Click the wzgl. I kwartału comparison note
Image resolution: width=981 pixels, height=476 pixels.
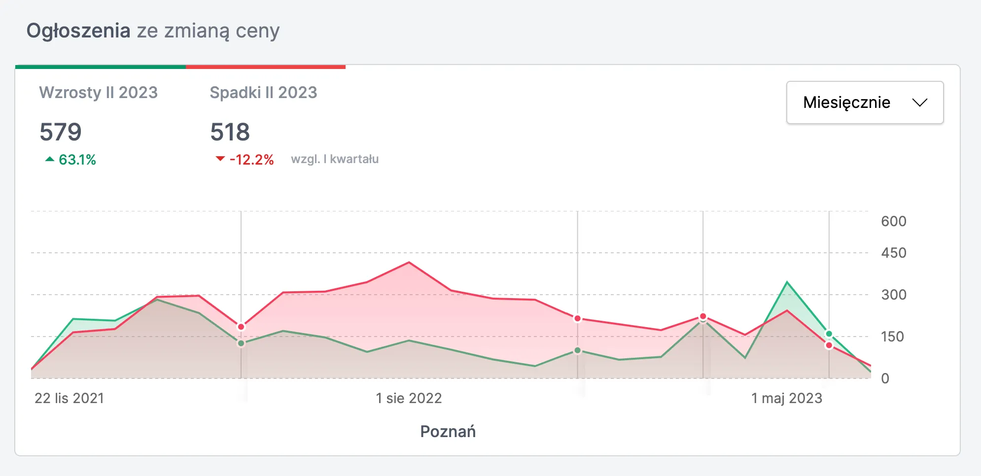(335, 159)
